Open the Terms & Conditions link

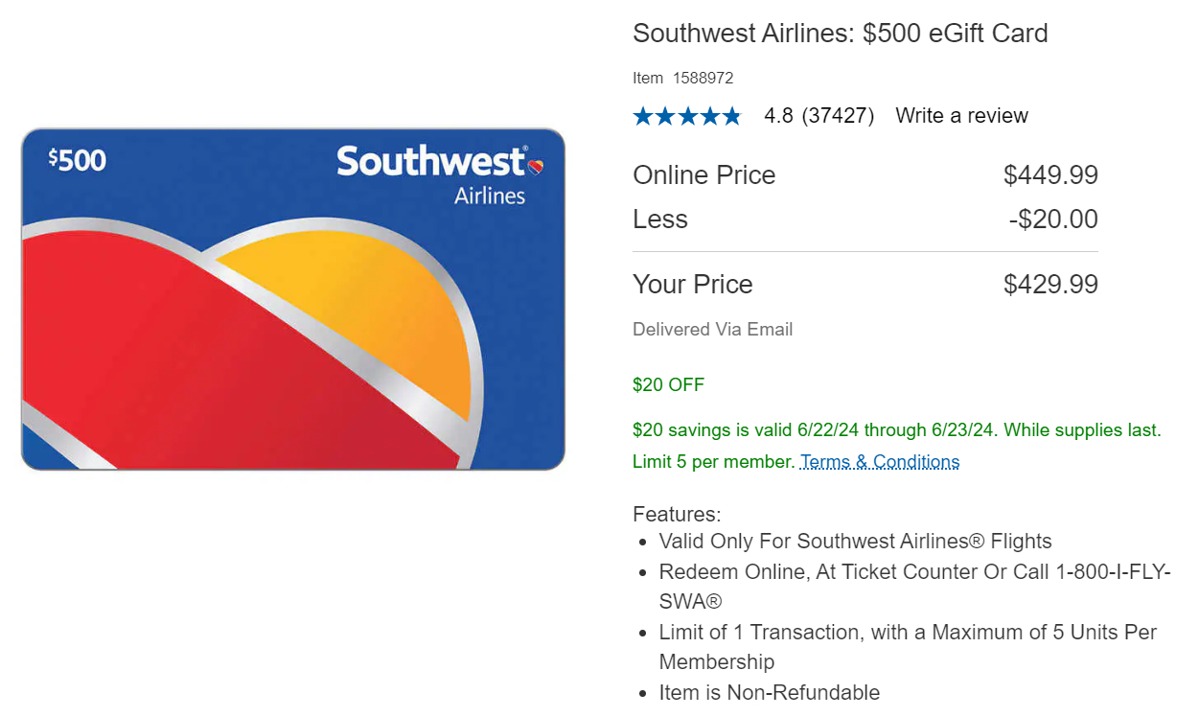[x=880, y=462]
